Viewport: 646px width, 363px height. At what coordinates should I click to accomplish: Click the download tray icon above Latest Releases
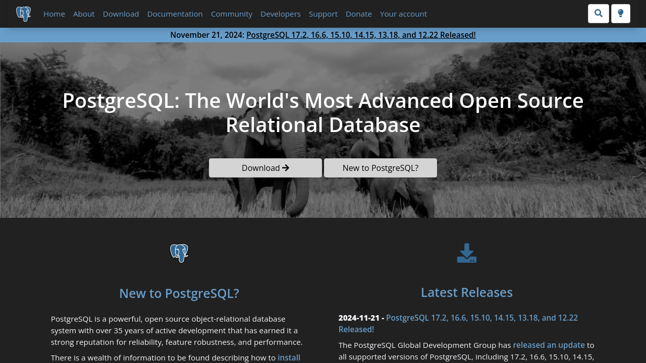pos(467,253)
